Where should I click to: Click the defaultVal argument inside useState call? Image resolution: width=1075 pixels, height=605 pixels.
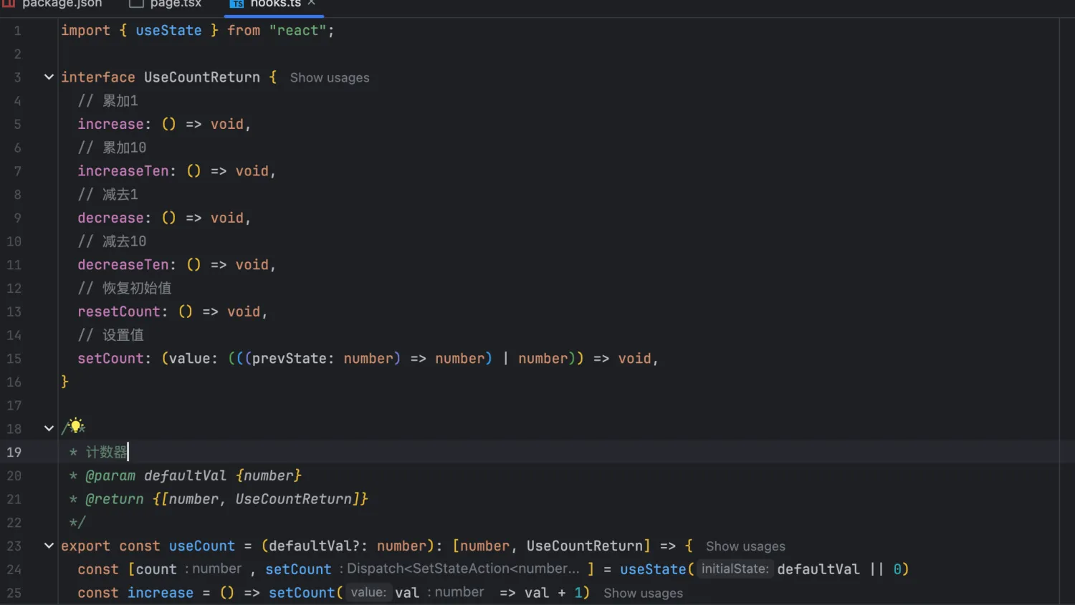click(818, 570)
